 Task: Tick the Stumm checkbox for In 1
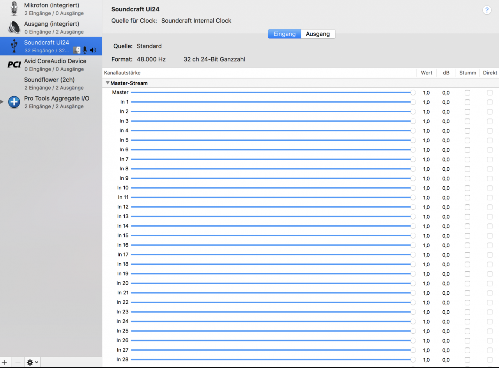[x=467, y=102]
